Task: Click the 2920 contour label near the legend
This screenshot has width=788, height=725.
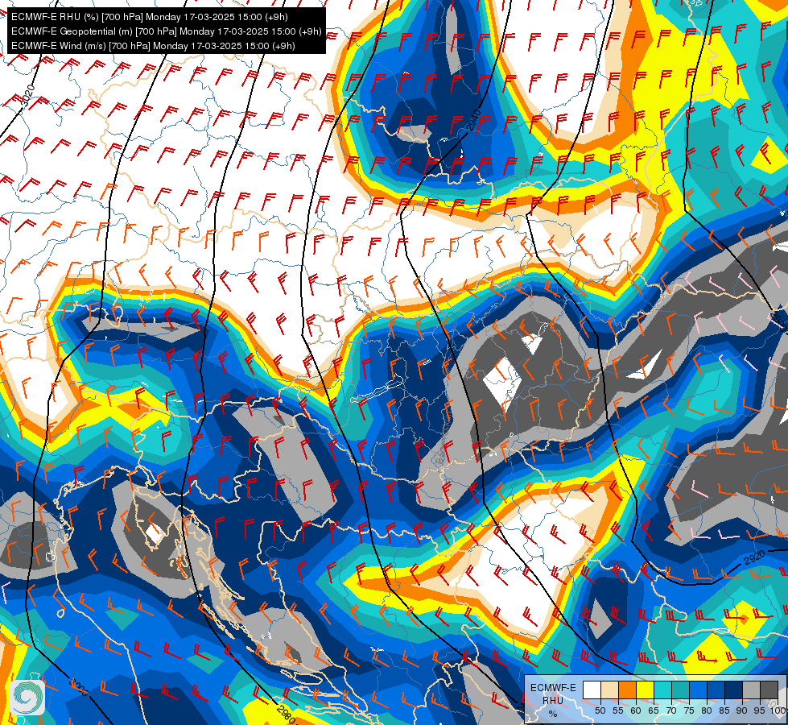Action: pyautogui.click(x=754, y=557)
